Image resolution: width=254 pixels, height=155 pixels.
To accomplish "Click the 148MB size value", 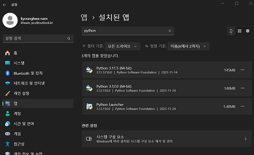I will (x=230, y=88).
